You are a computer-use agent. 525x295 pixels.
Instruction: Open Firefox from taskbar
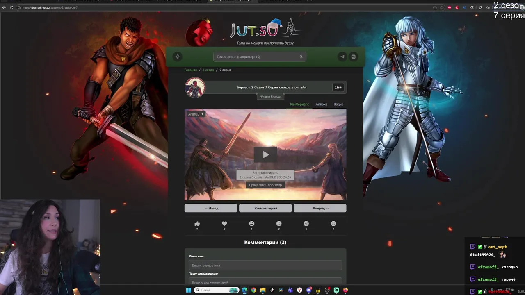tap(345, 290)
